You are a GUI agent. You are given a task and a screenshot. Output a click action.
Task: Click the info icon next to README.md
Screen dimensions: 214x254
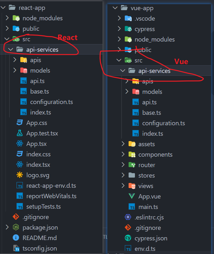pos(16,238)
